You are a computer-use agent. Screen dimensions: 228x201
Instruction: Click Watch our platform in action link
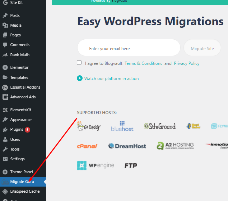click(x=111, y=79)
